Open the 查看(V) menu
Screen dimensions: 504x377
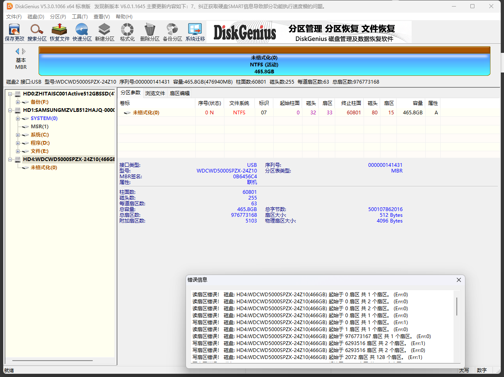click(101, 17)
